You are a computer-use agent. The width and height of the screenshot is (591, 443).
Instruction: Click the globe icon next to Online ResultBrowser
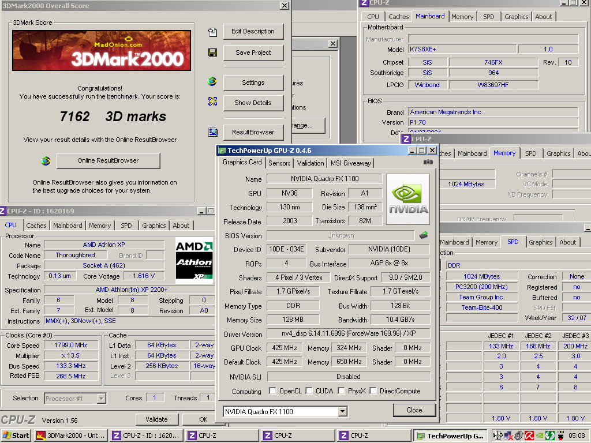pyautogui.click(x=46, y=162)
